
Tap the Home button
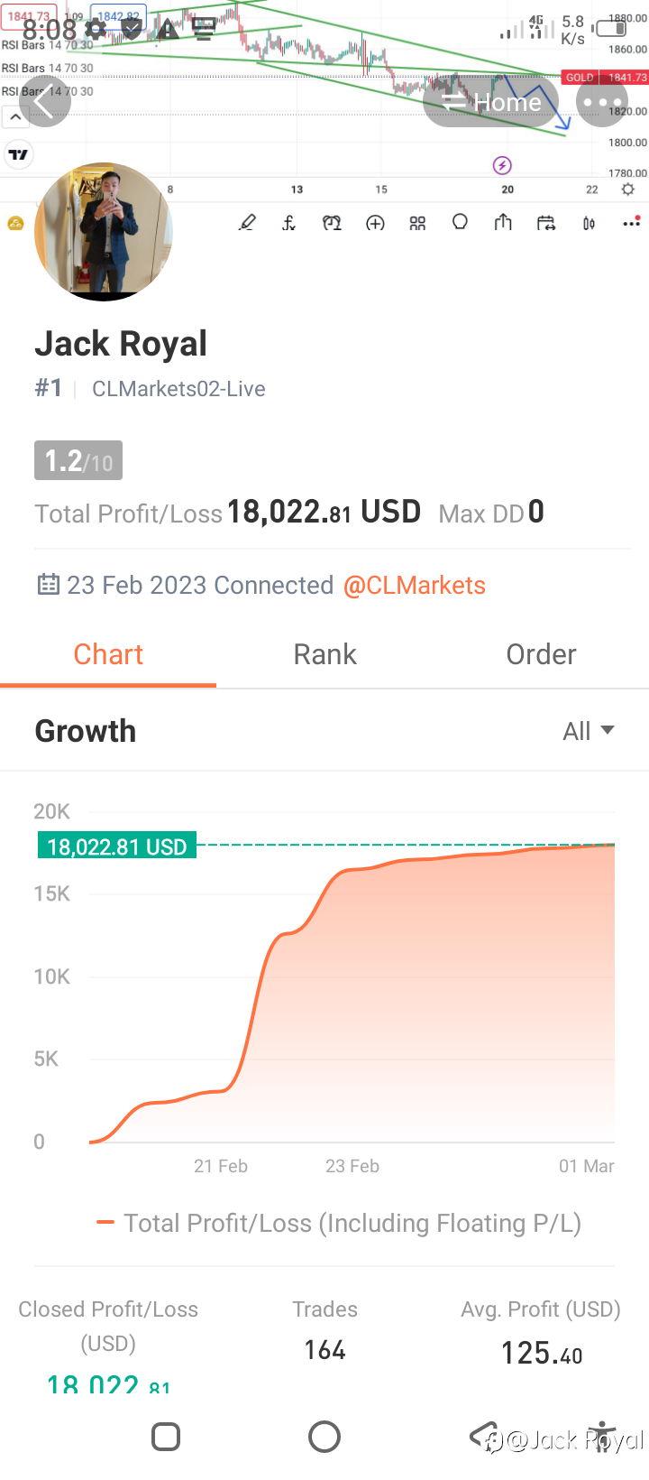(492, 102)
